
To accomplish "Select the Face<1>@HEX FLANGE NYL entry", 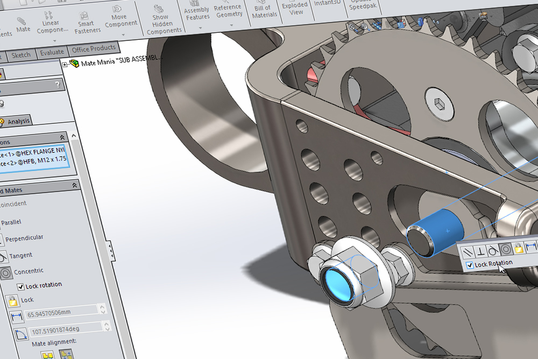I will [33, 152].
